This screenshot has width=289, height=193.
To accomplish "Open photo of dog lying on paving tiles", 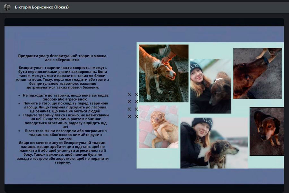I will point(158,127).
